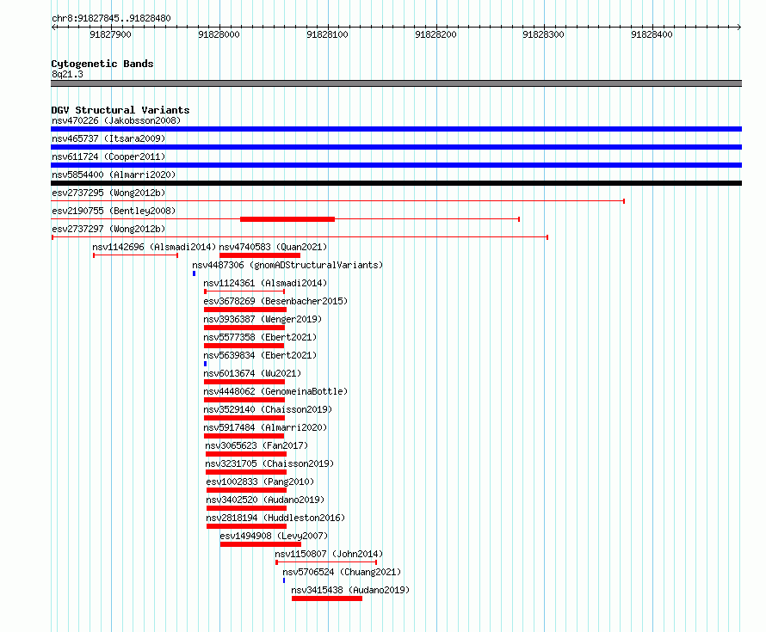Select the red bar under nsv4740583 (Quan2021)
This screenshot has height=632, width=766.
260,255
